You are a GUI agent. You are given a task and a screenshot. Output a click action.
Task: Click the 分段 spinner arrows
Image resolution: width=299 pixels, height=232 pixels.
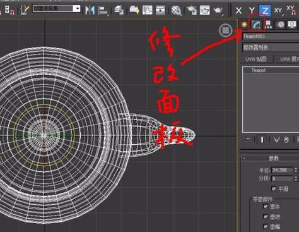click(x=296, y=179)
